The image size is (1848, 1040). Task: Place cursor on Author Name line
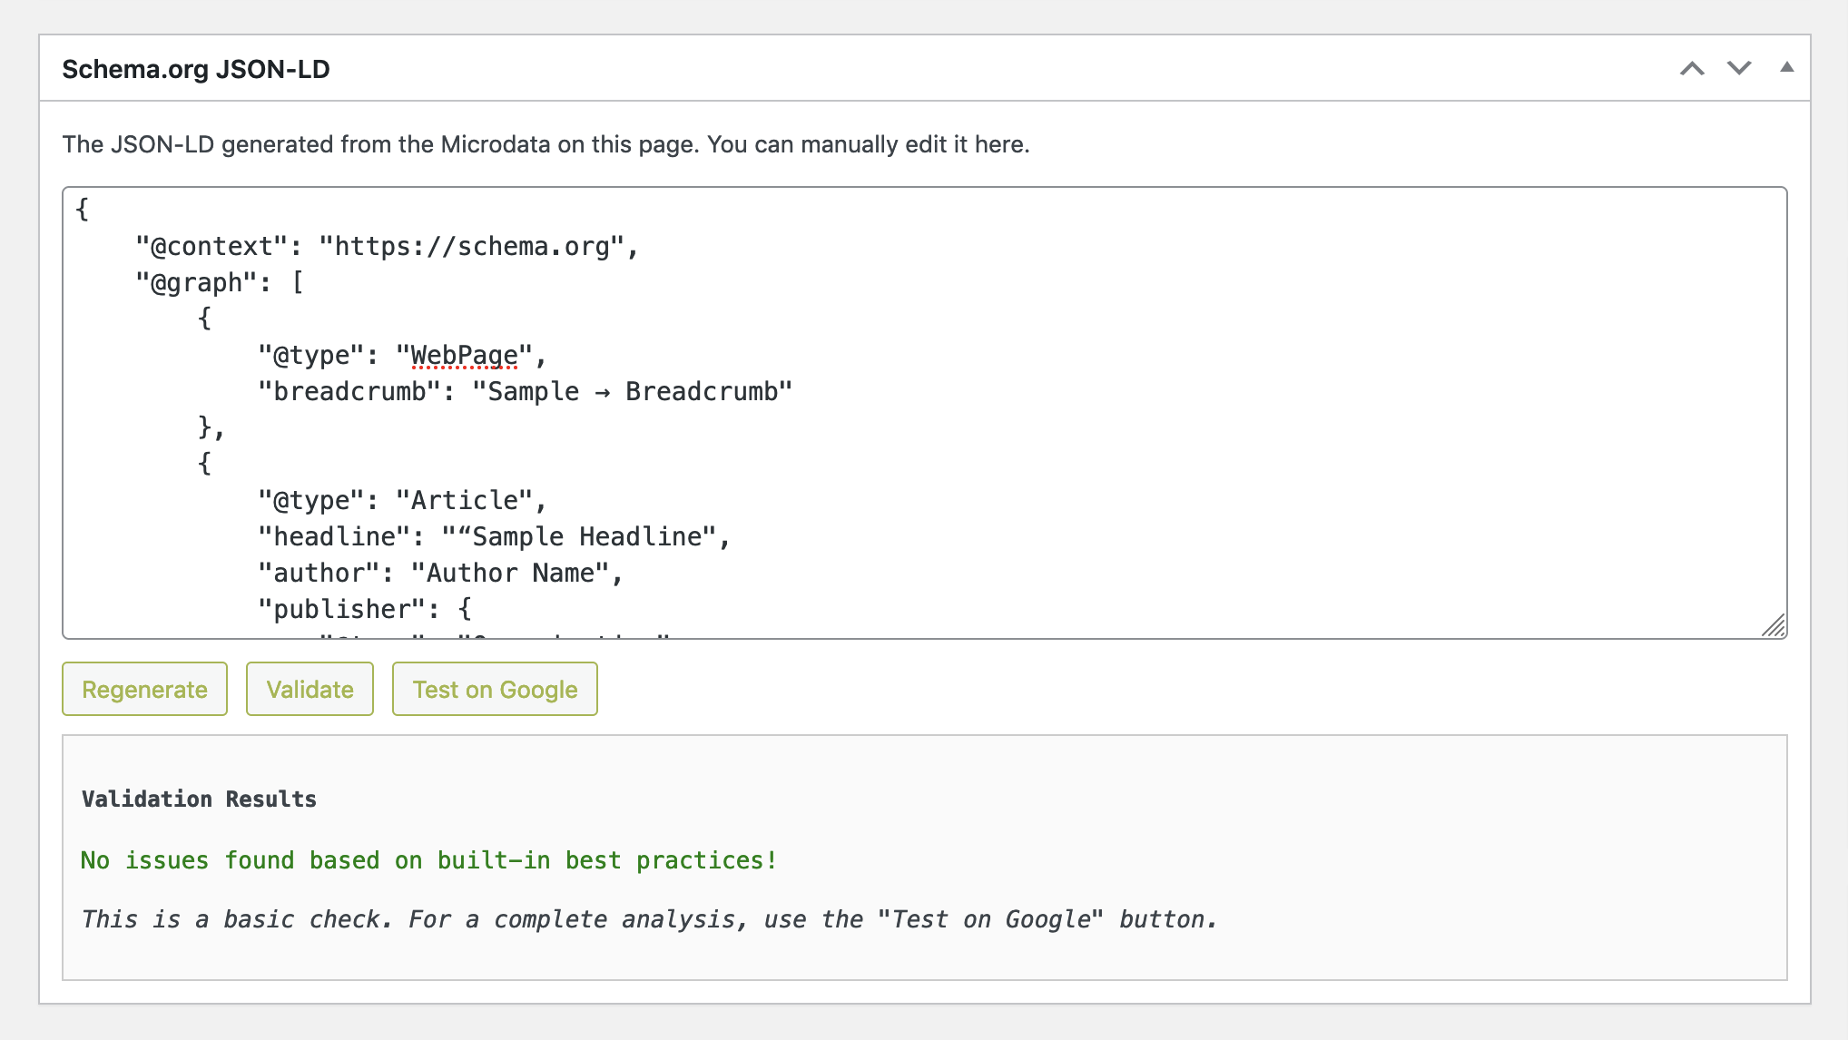440,574
